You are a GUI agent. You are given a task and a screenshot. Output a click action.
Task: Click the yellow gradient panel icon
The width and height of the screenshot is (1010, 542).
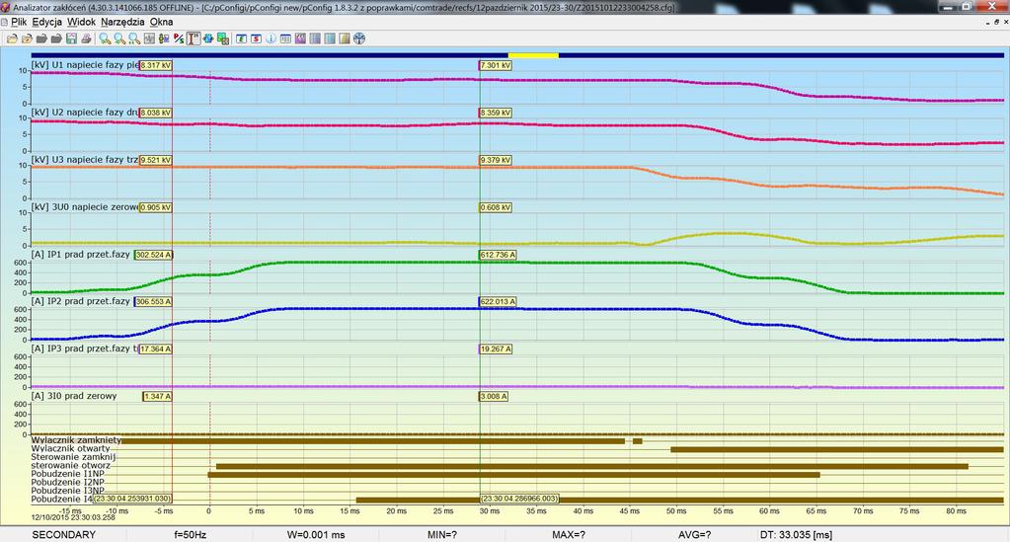[345, 39]
